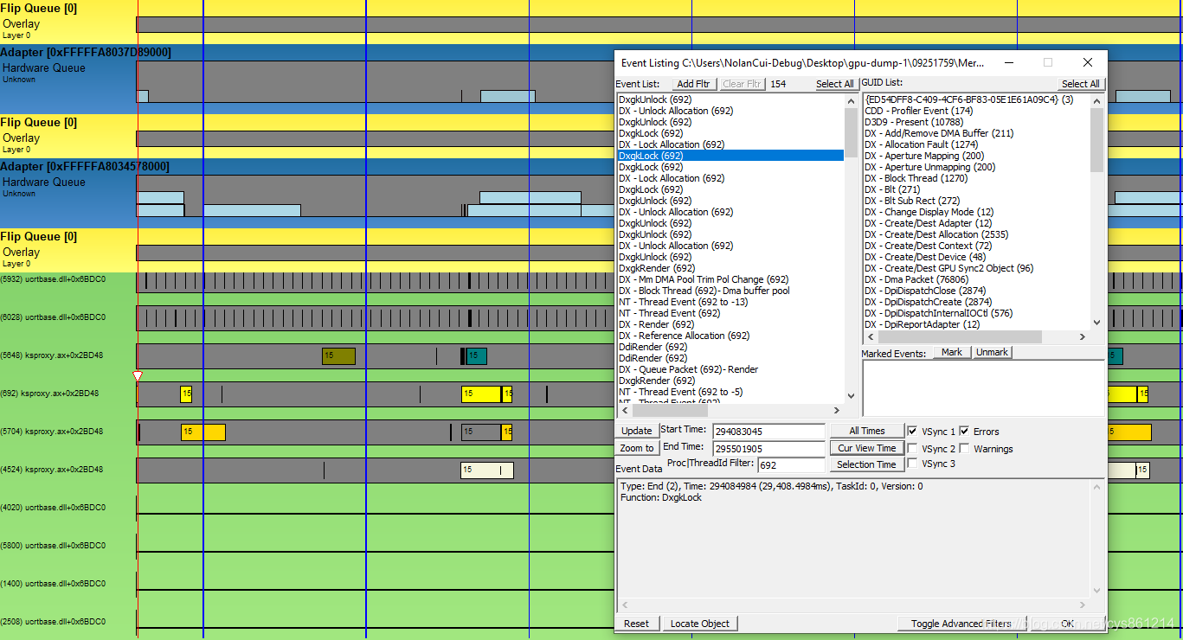Image resolution: width=1183 pixels, height=640 pixels.
Task: Click the Cur View Time button
Action: [866, 448]
